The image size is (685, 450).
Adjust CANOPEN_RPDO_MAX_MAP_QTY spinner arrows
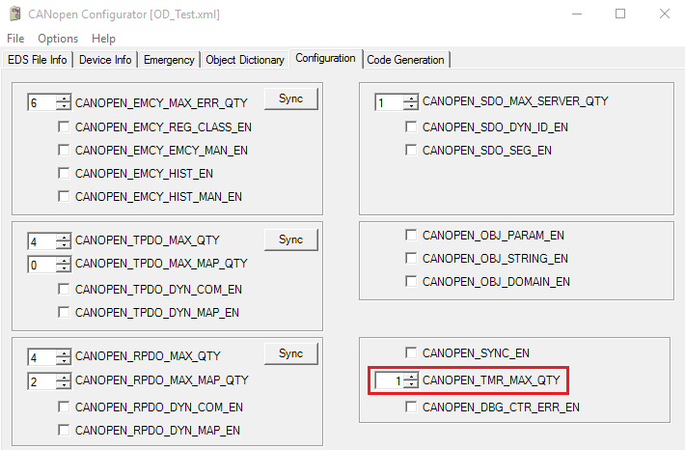64,380
